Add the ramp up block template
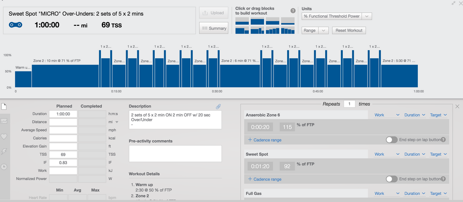 click(273, 30)
